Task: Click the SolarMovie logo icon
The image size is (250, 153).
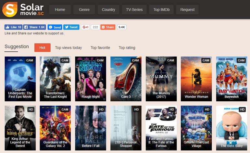Action: 10,9
